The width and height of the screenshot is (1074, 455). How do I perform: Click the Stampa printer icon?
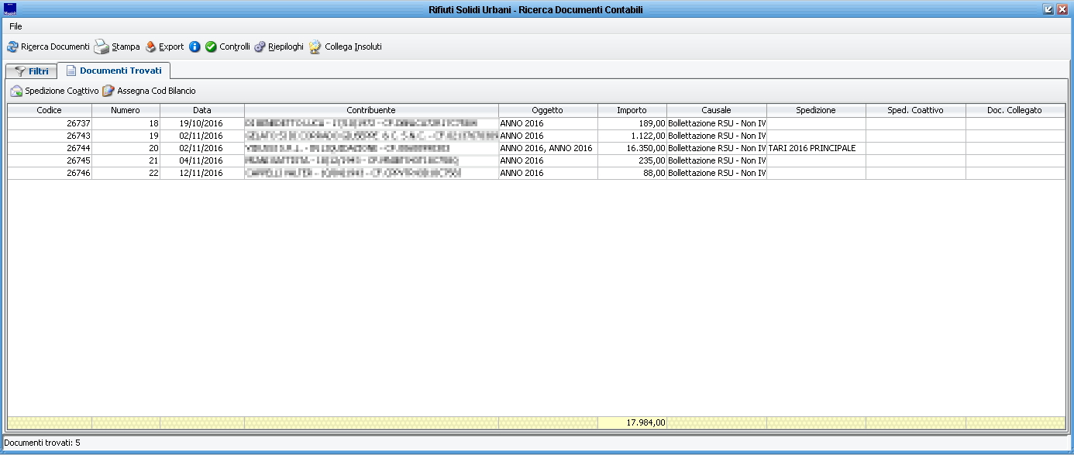tap(102, 47)
